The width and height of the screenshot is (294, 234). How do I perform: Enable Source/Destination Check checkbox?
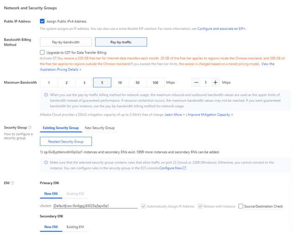240,206
